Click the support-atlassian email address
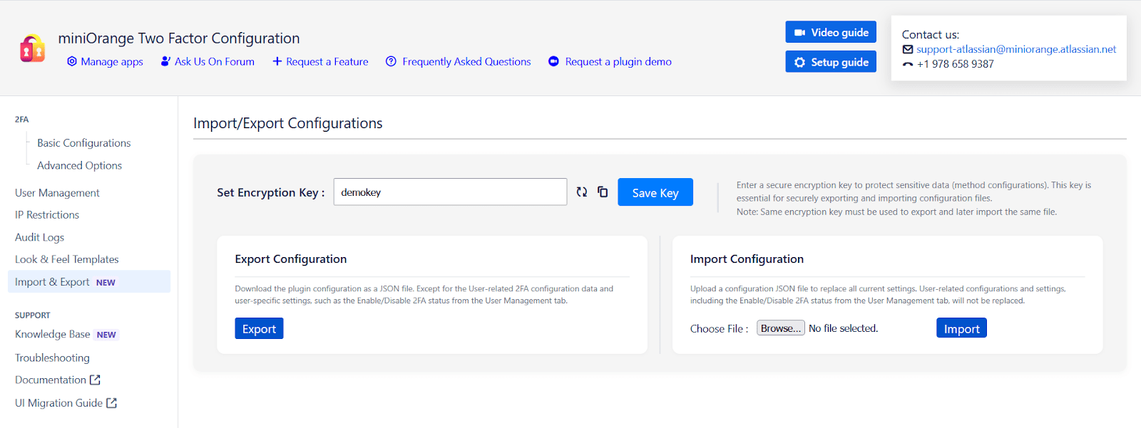Image resolution: width=1141 pixels, height=428 pixels. [1016, 49]
